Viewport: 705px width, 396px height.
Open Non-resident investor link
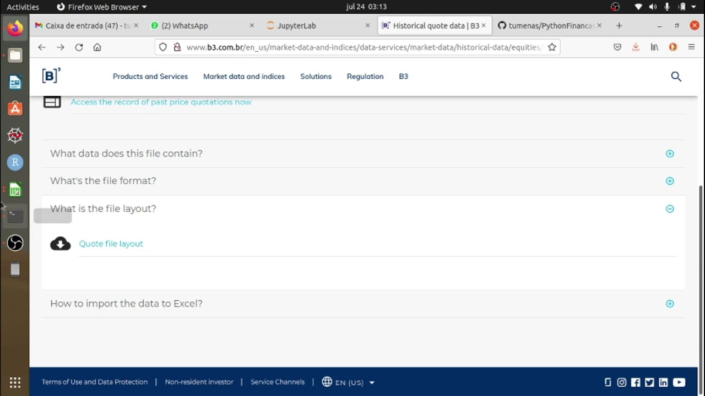[199, 382]
